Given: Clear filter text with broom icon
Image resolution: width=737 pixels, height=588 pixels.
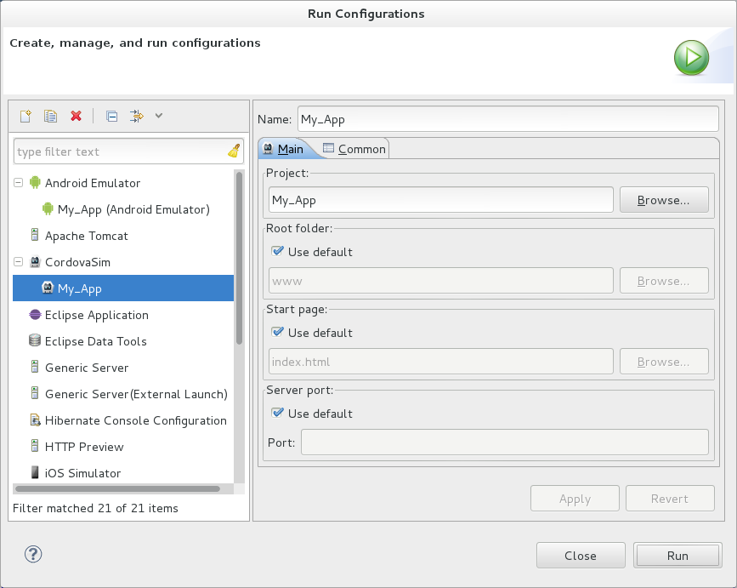Looking at the screenshot, I should tap(234, 151).
